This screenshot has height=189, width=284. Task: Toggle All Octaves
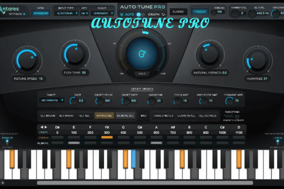point(208,116)
